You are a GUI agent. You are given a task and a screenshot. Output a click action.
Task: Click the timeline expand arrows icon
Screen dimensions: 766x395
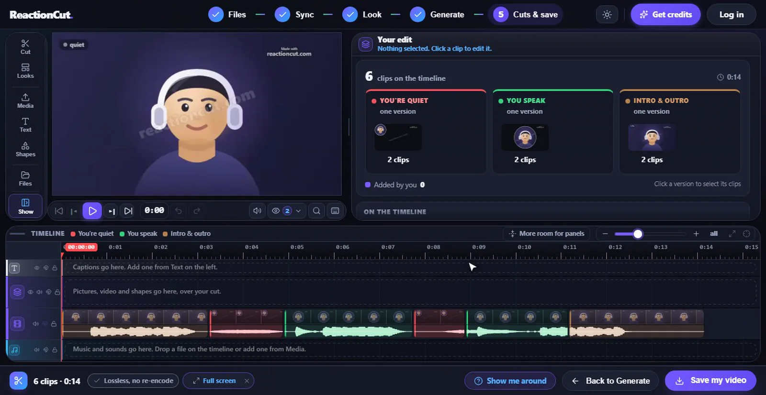[x=732, y=234]
